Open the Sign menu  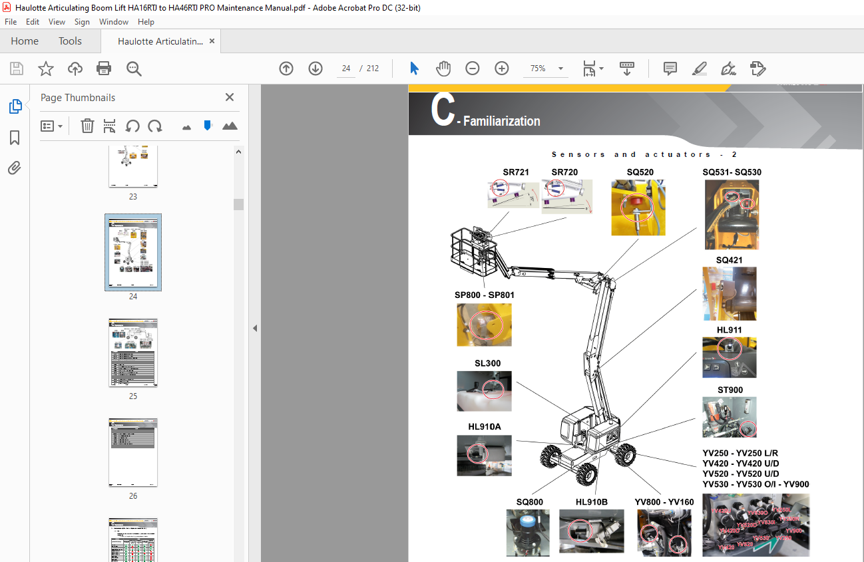[x=82, y=22]
